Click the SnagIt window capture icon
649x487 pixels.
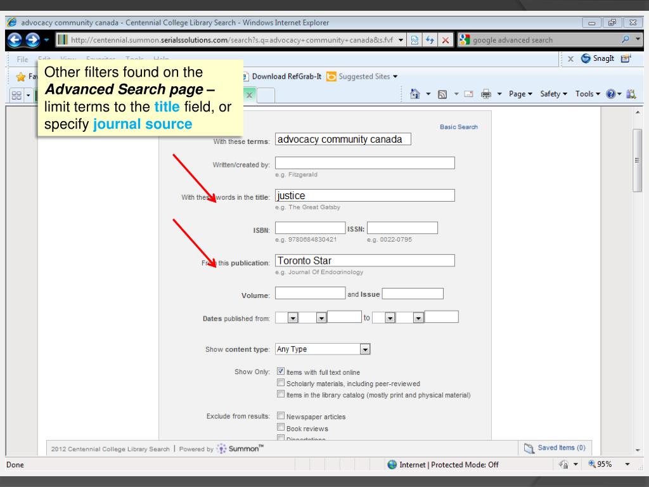[626, 58]
